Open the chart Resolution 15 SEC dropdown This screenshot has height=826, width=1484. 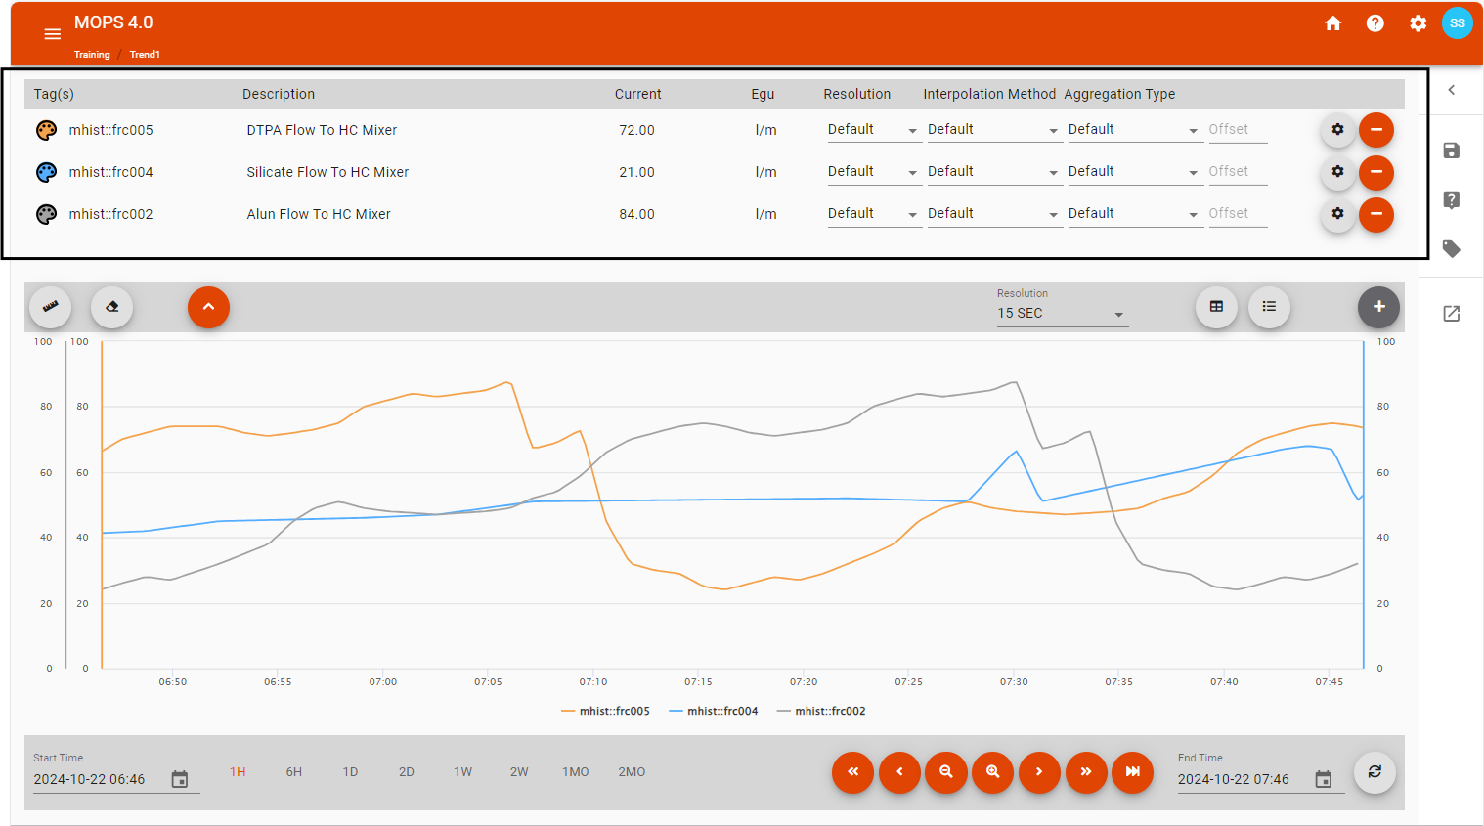1061,314
